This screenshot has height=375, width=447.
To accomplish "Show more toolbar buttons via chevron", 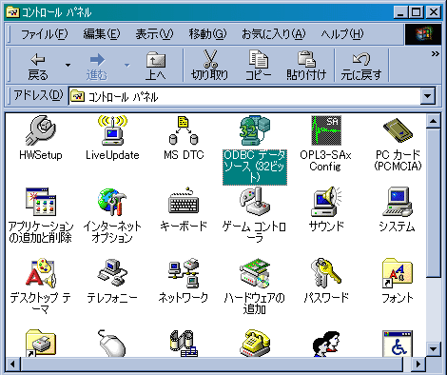I will pyautogui.click(x=435, y=54).
